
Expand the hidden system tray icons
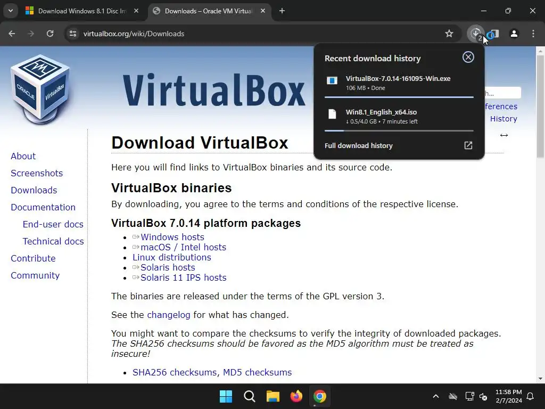435,396
